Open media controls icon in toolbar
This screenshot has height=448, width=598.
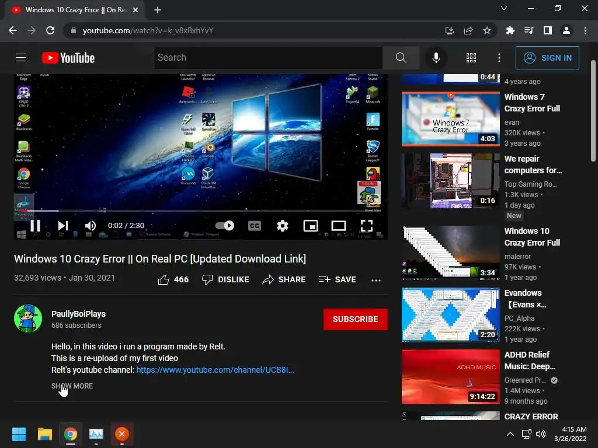click(x=529, y=30)
